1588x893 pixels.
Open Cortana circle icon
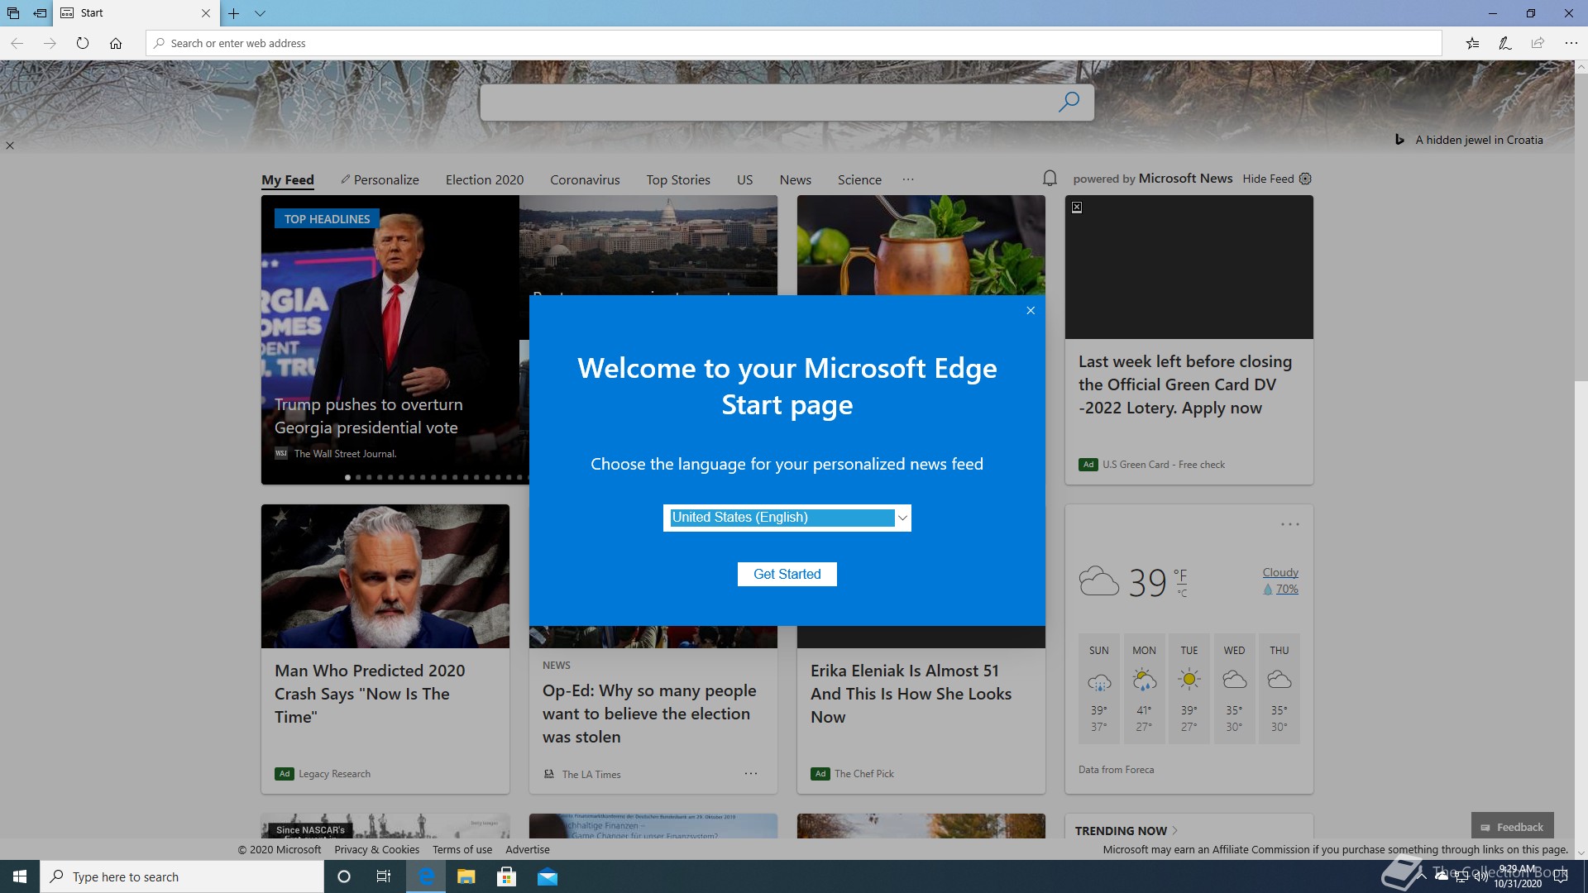[x=344, y=876]
